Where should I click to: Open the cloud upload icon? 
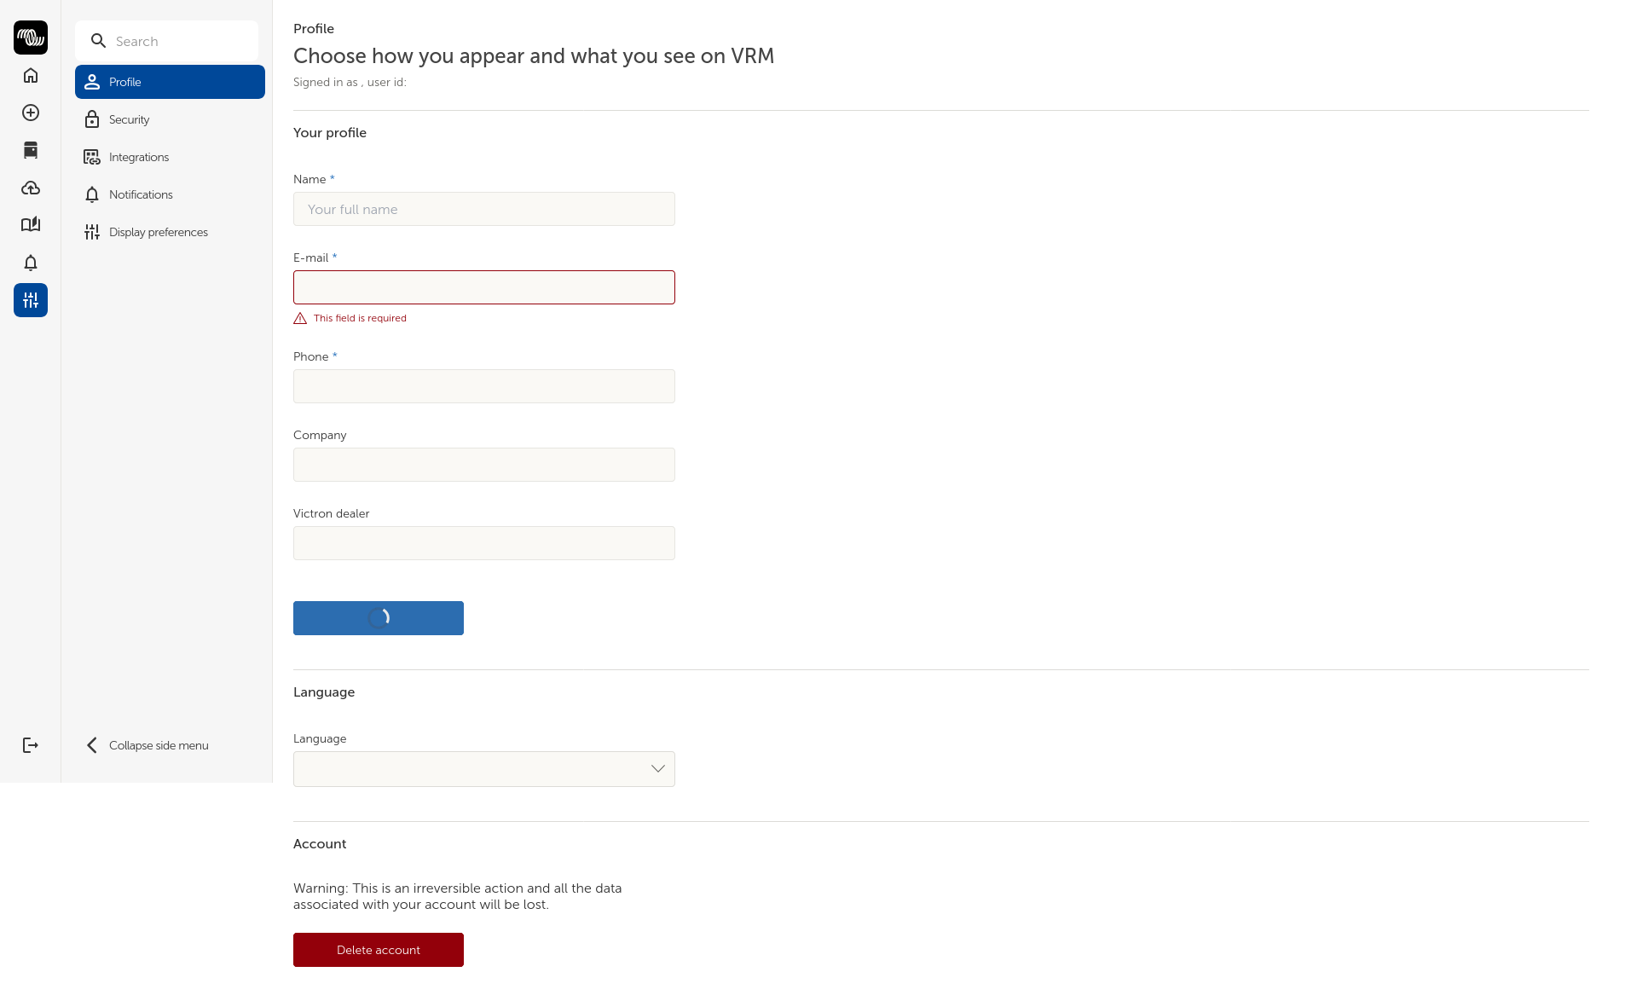pos(31,188)
